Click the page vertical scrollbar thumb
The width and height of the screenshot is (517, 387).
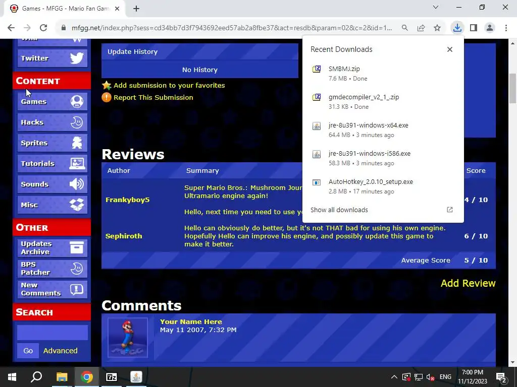tap(513, 88)
